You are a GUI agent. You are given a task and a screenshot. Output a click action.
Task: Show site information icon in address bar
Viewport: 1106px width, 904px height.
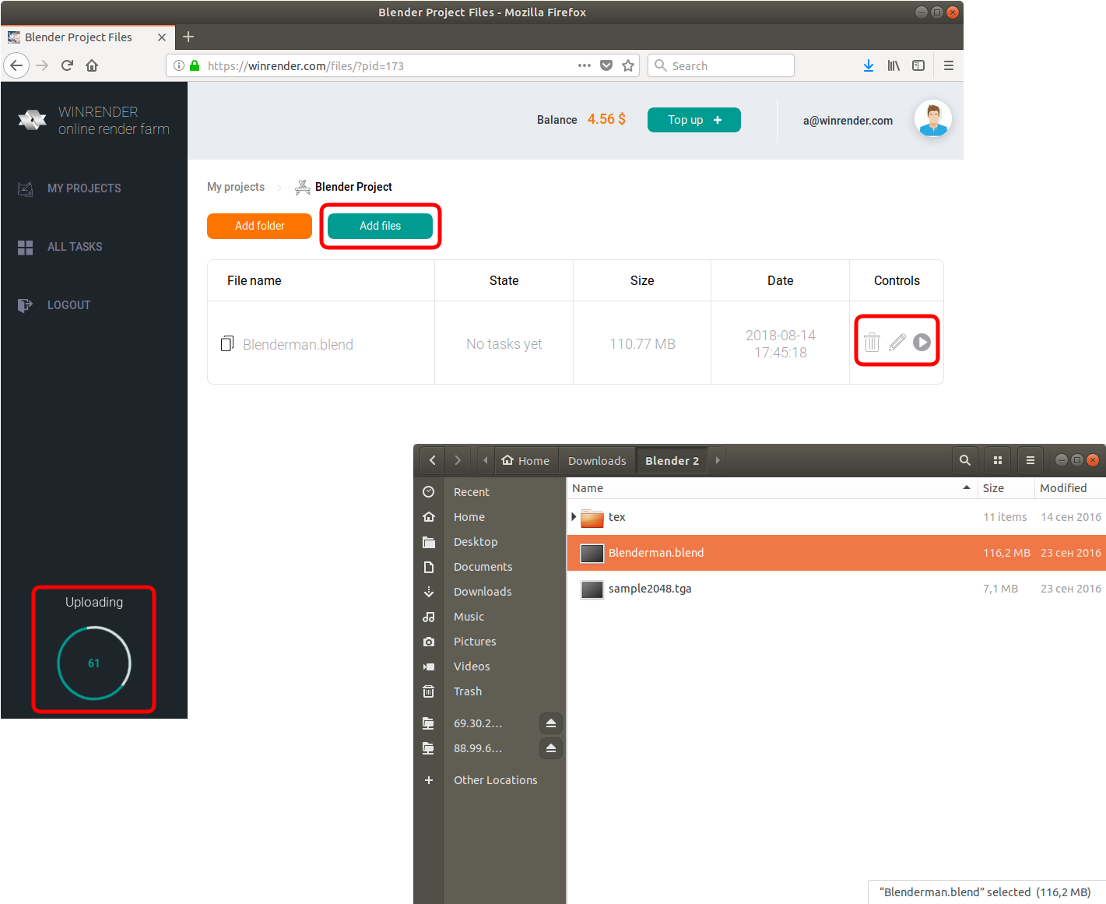click(x=179, y=65)
